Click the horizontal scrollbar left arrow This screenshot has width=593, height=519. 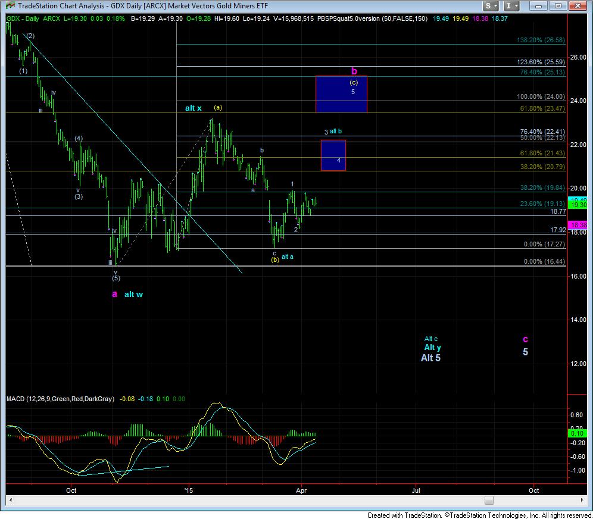pos(10,500)
